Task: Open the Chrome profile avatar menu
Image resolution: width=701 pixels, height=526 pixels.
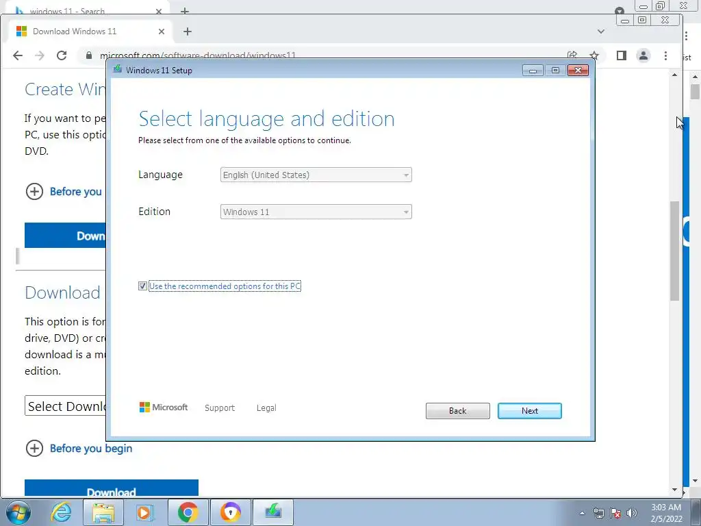Action: click(x=643, y=55)
